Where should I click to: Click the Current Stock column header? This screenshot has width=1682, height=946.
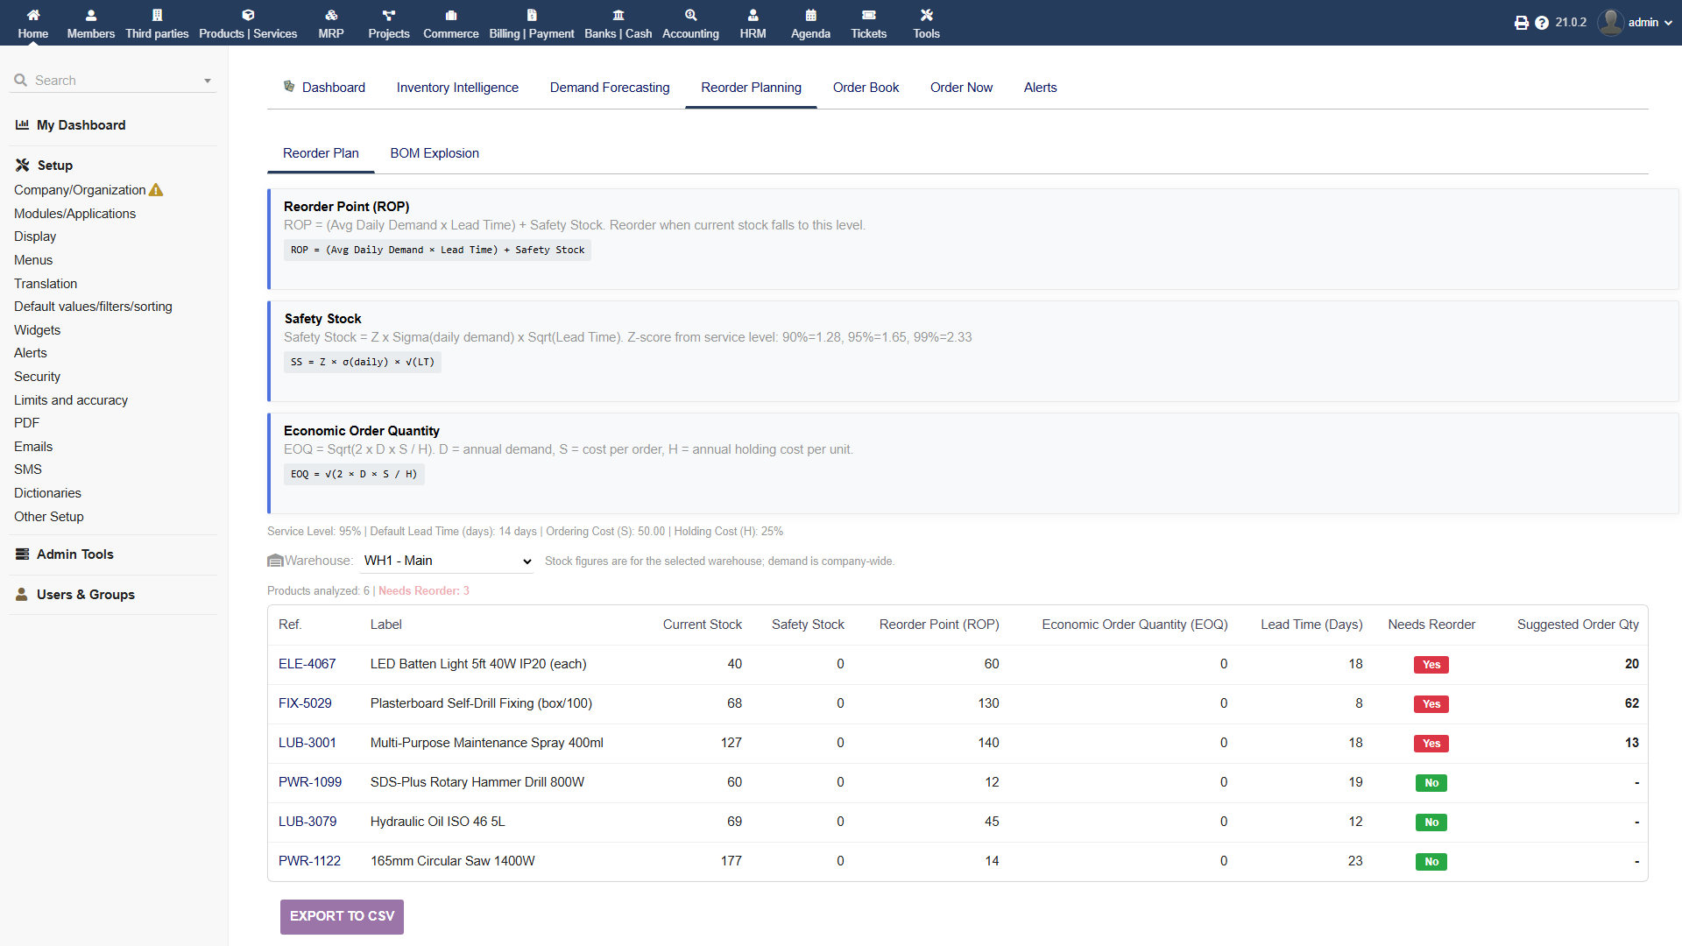pyautogui.click(x=702, y=625)
